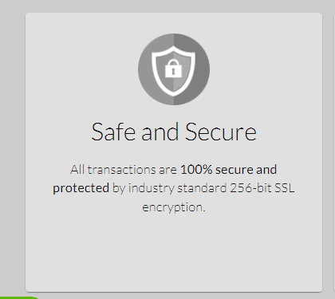Click the bold word 'protected'
335x299 pixels.
click(81, 188)
